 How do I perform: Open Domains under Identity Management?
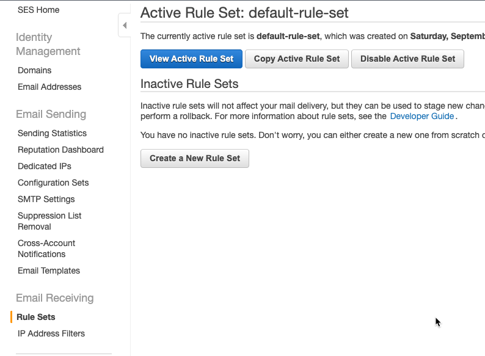(x=34, y=70)
